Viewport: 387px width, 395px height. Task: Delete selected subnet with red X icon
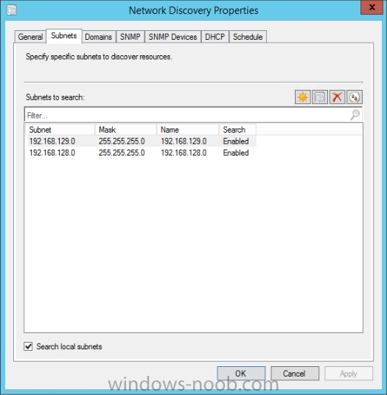tap(337, 97)
